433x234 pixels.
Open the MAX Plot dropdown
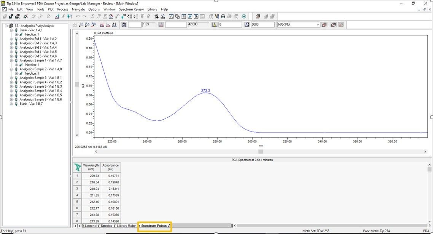(x=318, y=25)
